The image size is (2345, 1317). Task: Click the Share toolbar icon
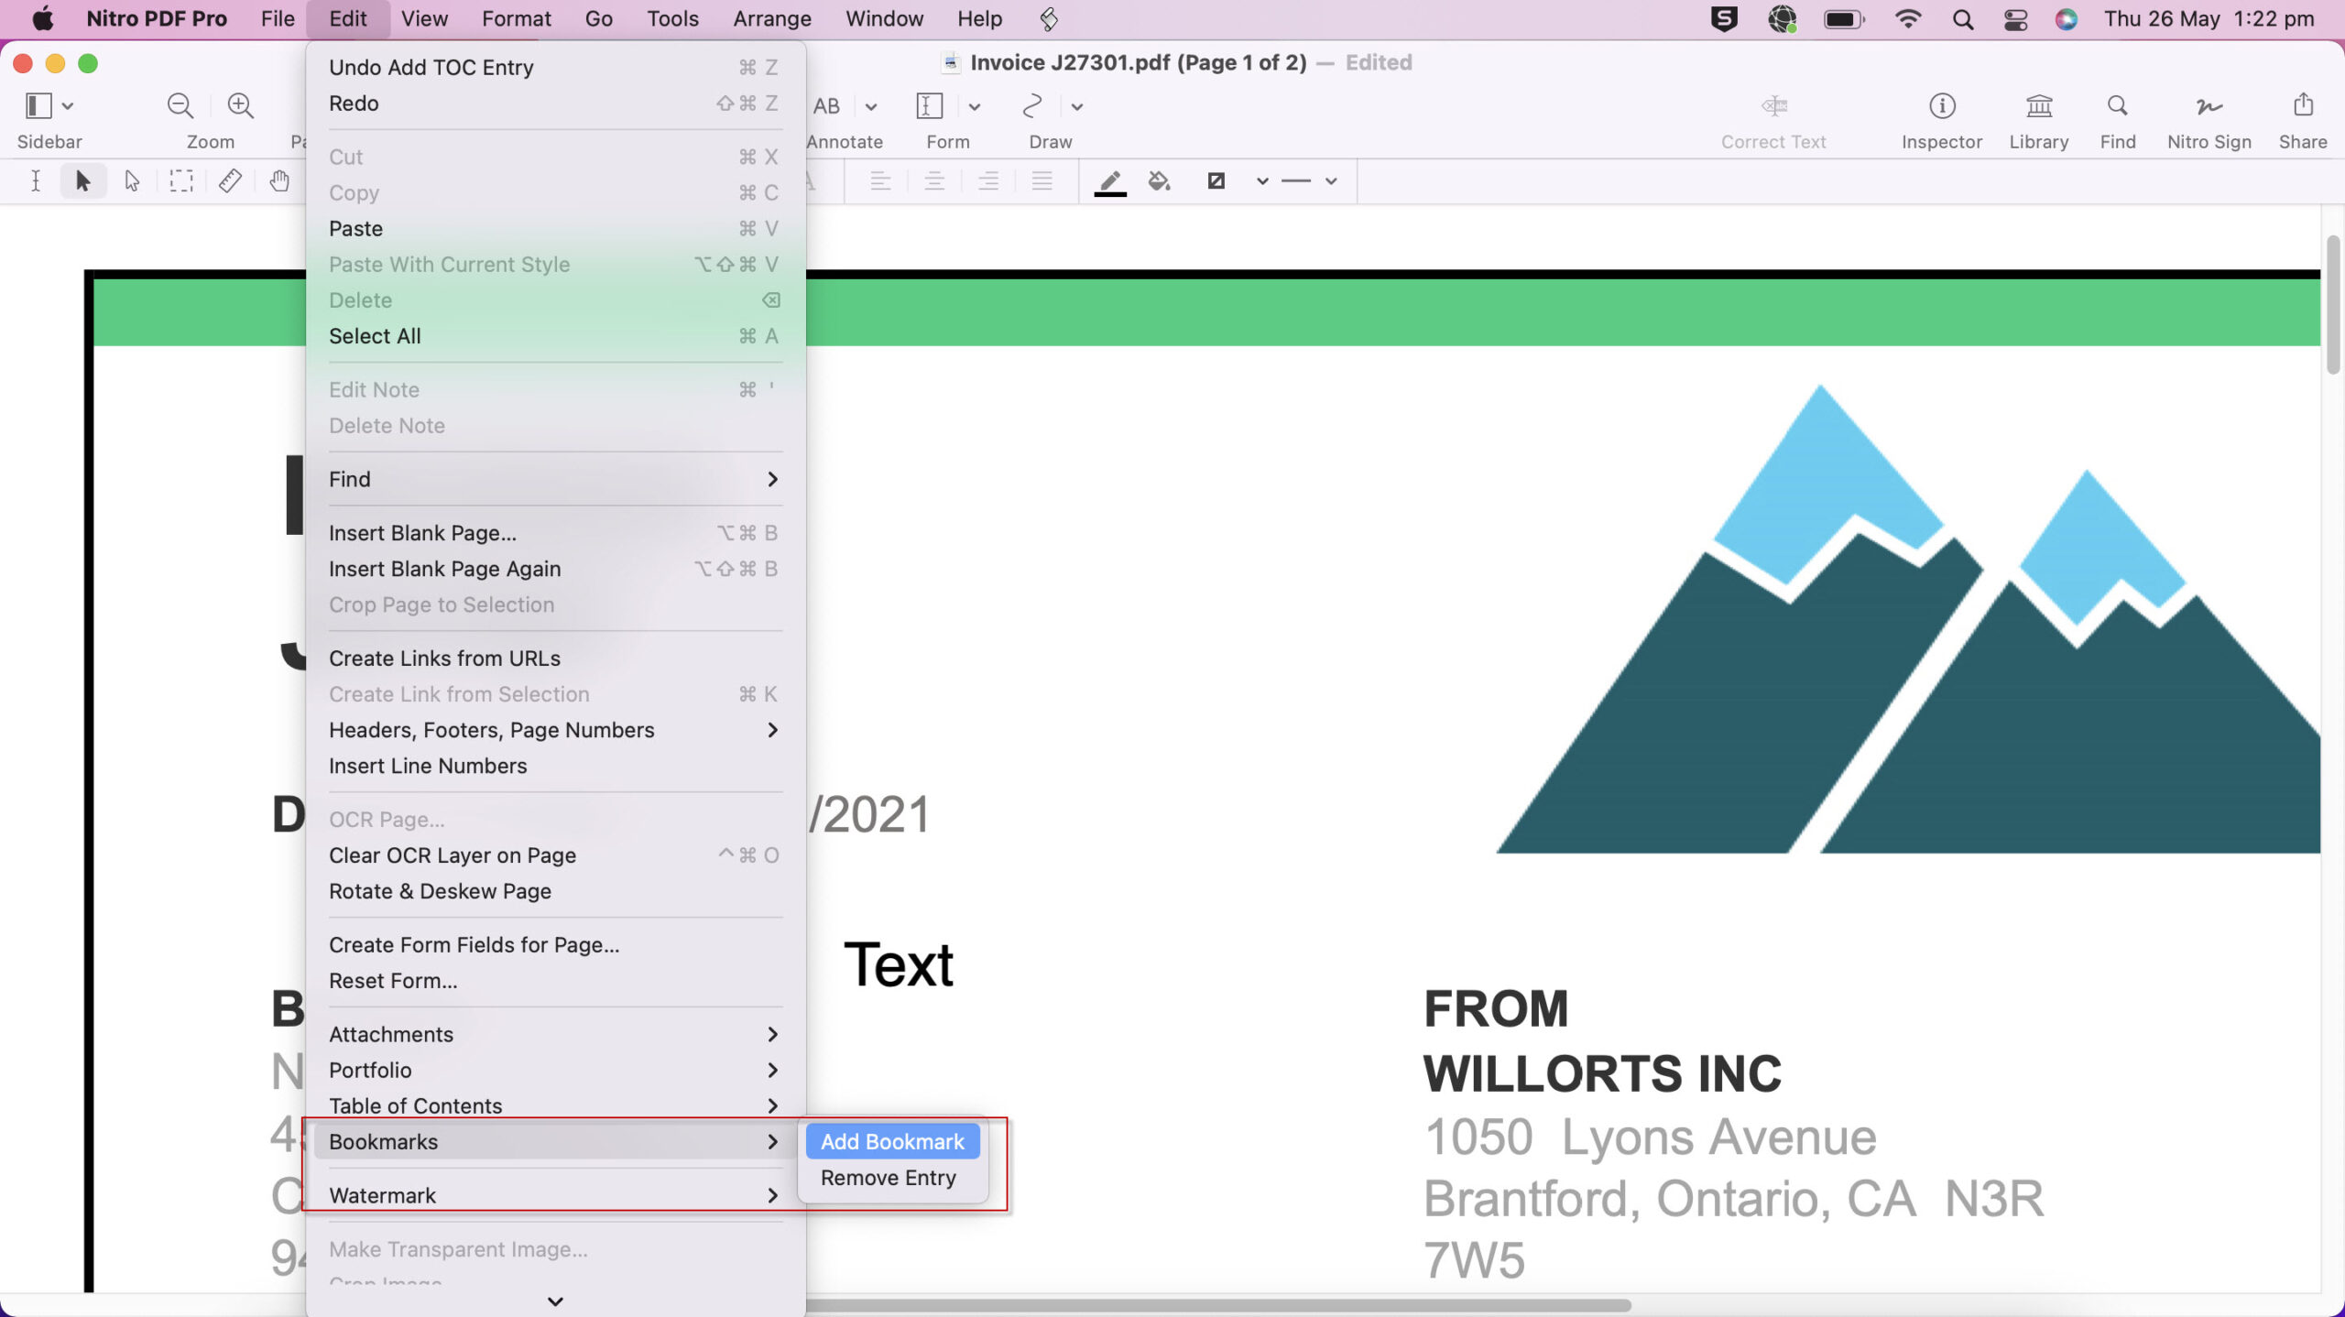pyautogui.click(x=2302, y=106)
